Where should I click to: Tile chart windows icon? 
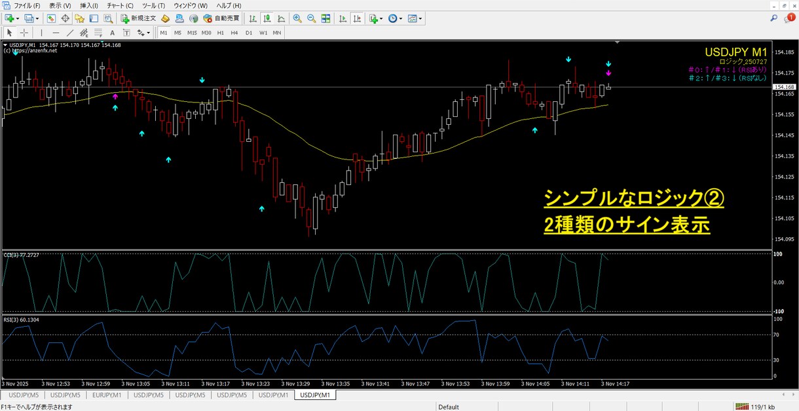(x=325, y=19)
